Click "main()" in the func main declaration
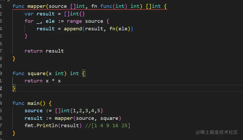Screen dimensions: 243x140 36,103
